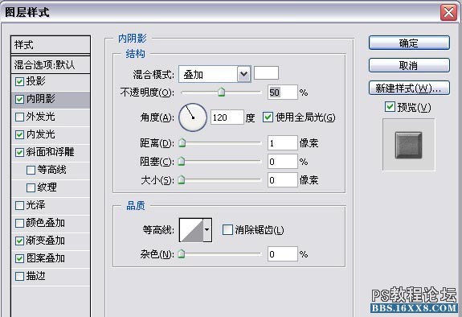Image resolution: width=462 pixels, height=317 pixels.
Task: Click the 不透明度 value field
Action: 283,93
